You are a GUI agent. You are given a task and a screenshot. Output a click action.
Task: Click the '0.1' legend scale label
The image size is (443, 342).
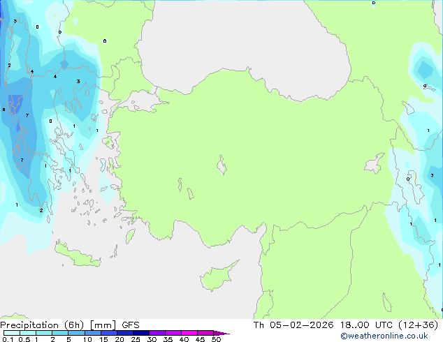click(8, 339)
